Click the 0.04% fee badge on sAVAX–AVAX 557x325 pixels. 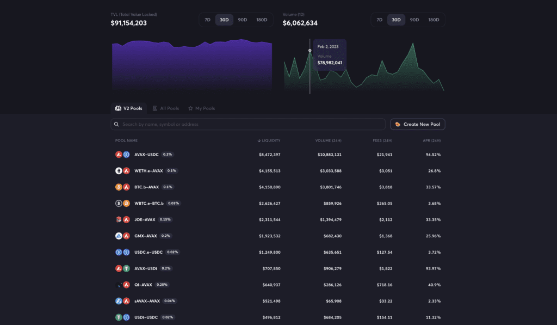[170, 301]
